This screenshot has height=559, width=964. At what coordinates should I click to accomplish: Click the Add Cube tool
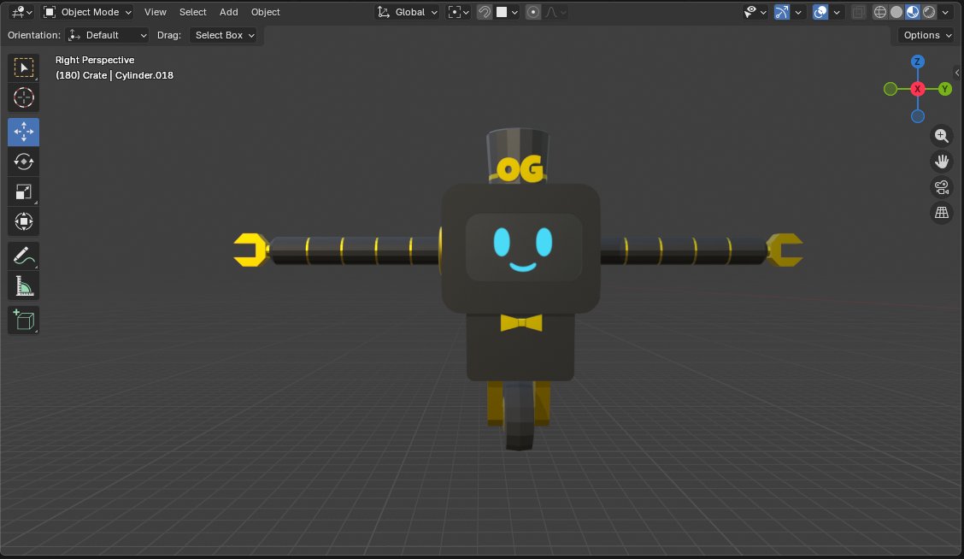point(24,321)
